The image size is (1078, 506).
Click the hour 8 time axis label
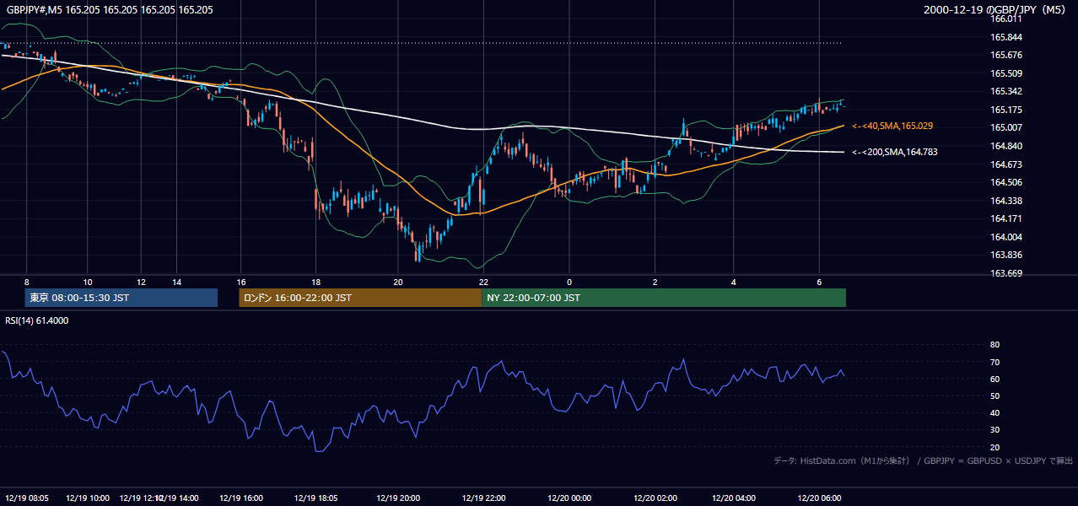coord(27,282)
